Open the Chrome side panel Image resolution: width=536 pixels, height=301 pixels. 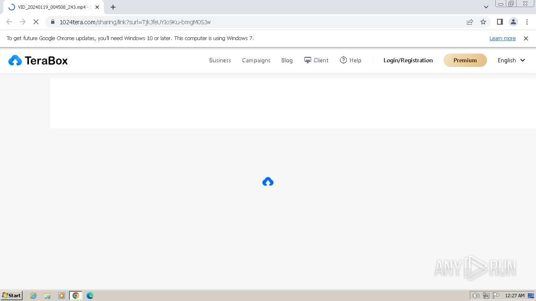(500, 22)
